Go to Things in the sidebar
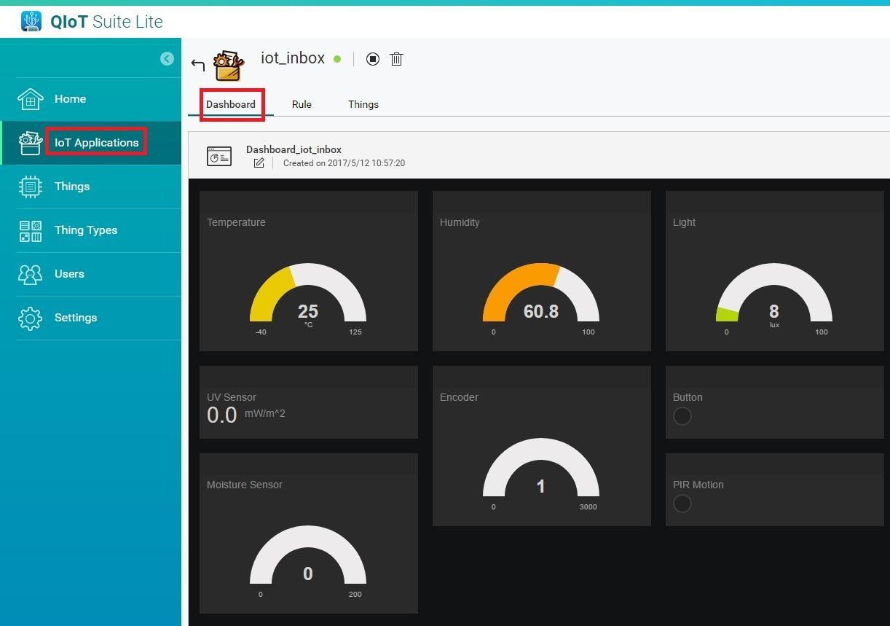The image size is (890, 626). (x=71, y=187)
